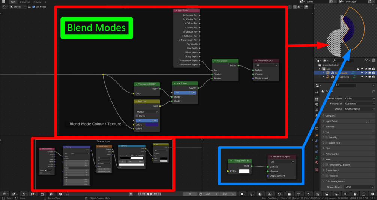Image resolution: width=377 pixels, height=200 pixels.
Task: Toggle the Use Nodes checkbox
Action: [x=33, y=7]
